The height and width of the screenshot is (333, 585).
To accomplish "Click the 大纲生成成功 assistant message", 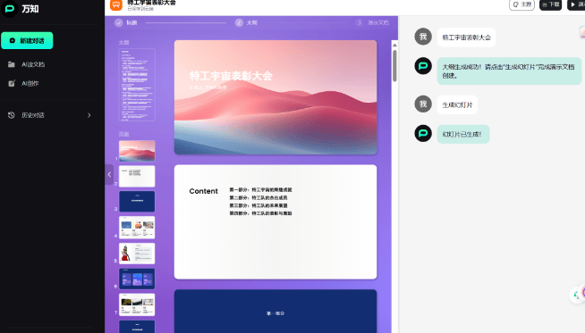I will point(509,71).
